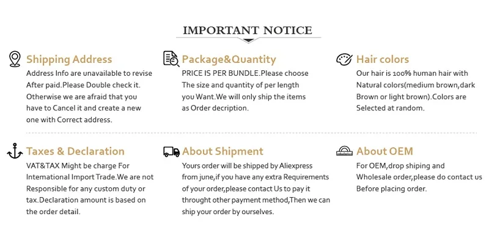Select the Package&Quantity heading
Screen dimensions: 489x241
tap(229, 59)
